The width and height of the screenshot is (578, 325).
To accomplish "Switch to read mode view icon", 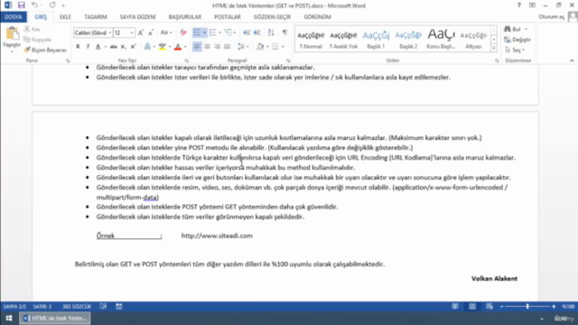I will [x=455, y=306].
